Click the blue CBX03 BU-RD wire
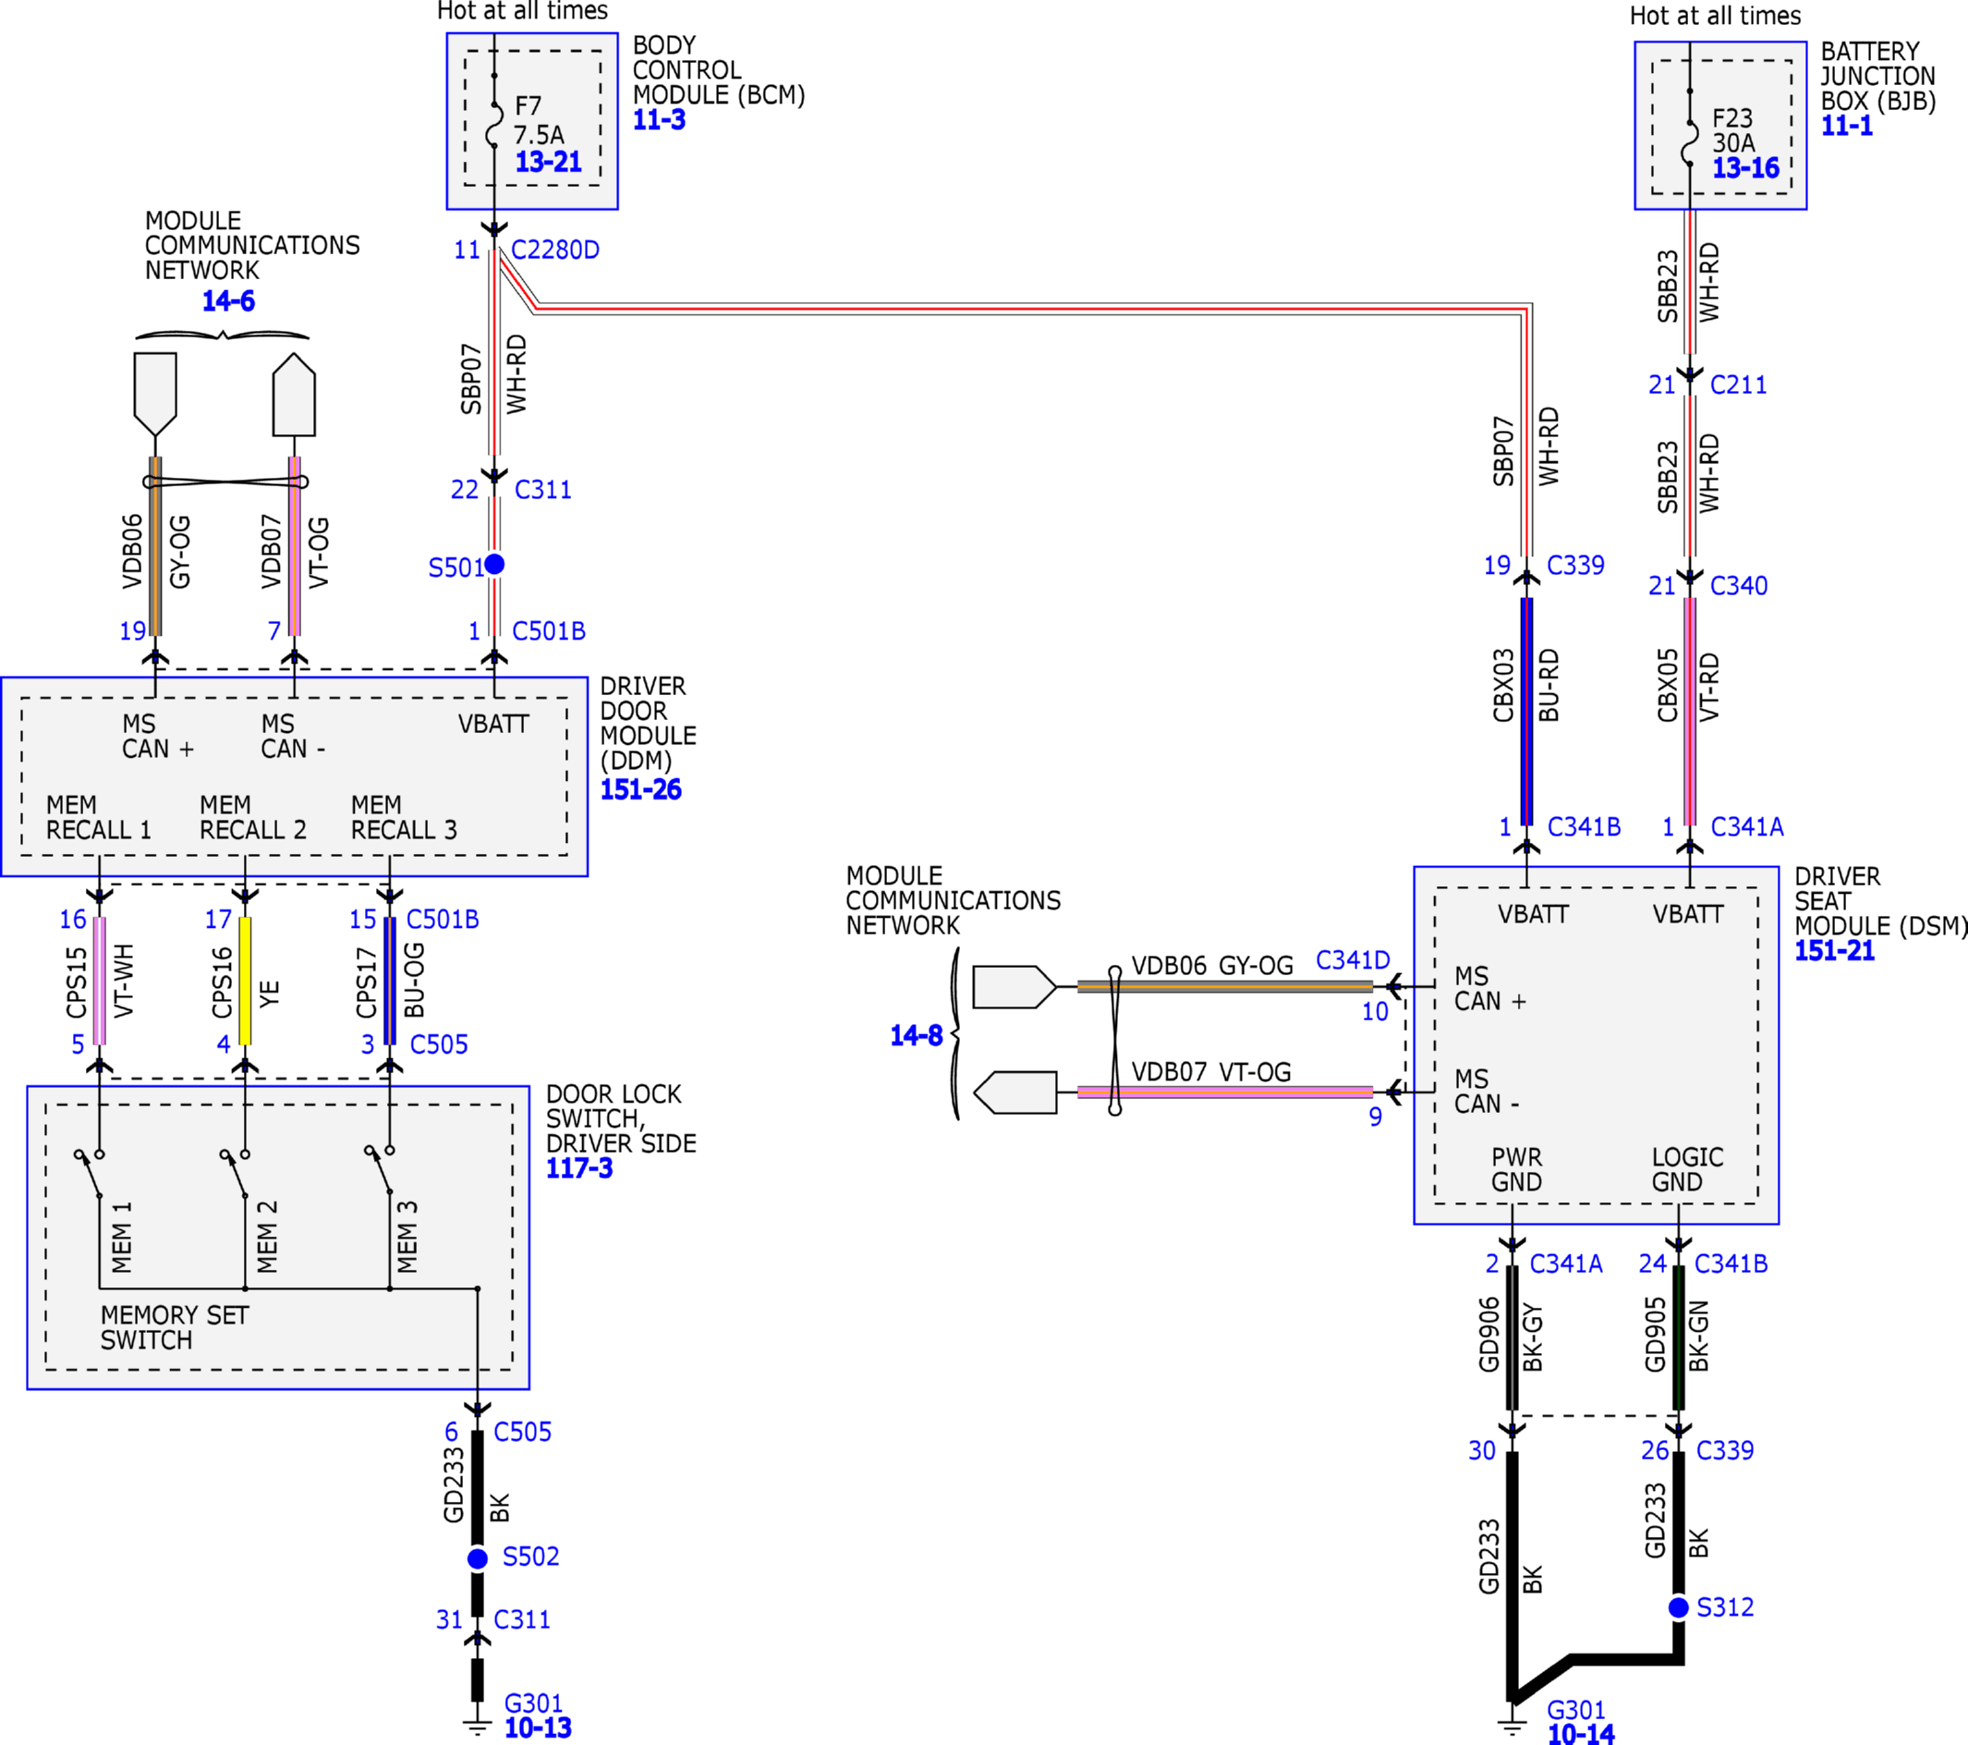 click(1526, 712)
